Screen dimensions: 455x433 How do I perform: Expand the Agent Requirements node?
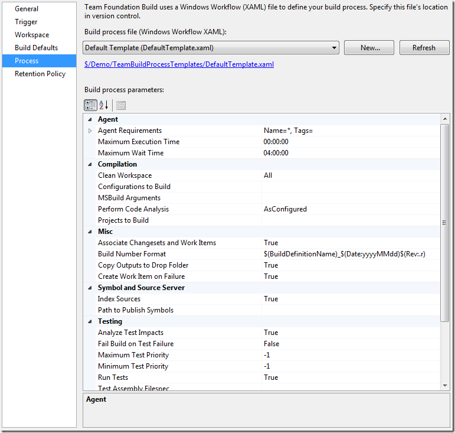coord(90,131)
